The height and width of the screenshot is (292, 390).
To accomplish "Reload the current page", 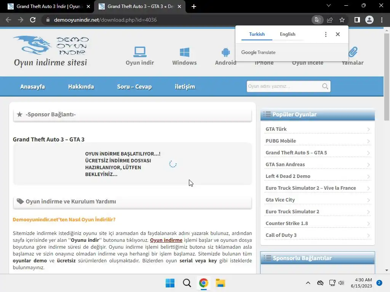I will click(x=33, y=20).
